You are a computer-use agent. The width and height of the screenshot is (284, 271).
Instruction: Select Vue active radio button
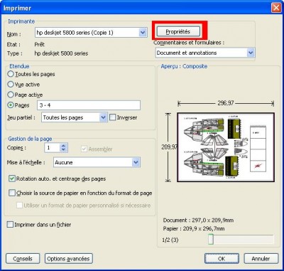(11, 85)
